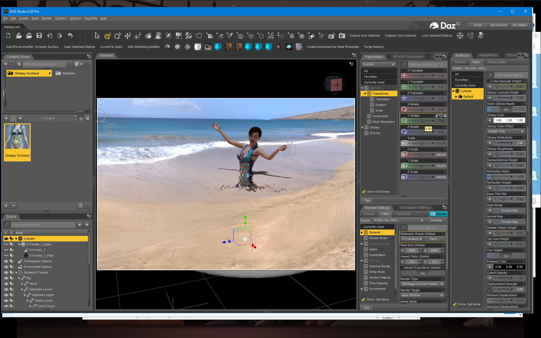Toggle visibility eye for Genesis 8 Female
The image size is (541, 338).
point(6,272)
